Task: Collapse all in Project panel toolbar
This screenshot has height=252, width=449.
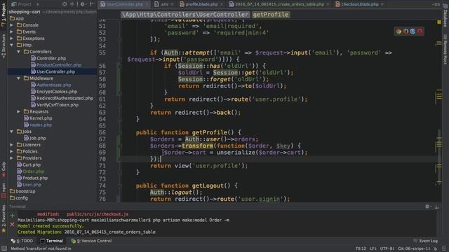Action: (72, 4)
